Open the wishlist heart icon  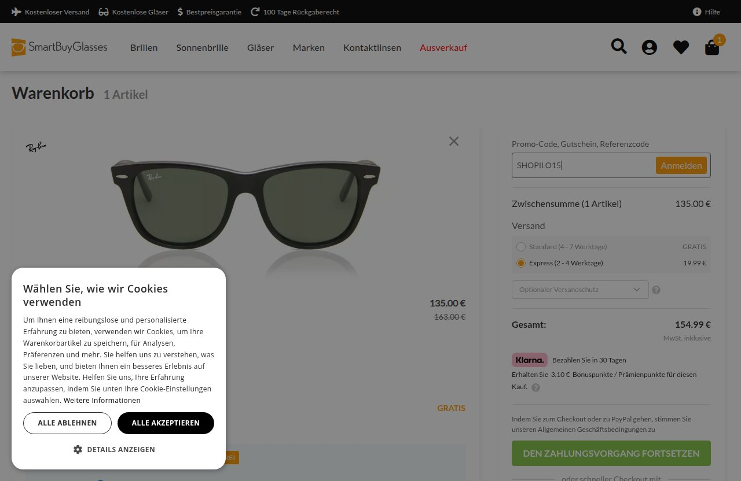[681, 47]
